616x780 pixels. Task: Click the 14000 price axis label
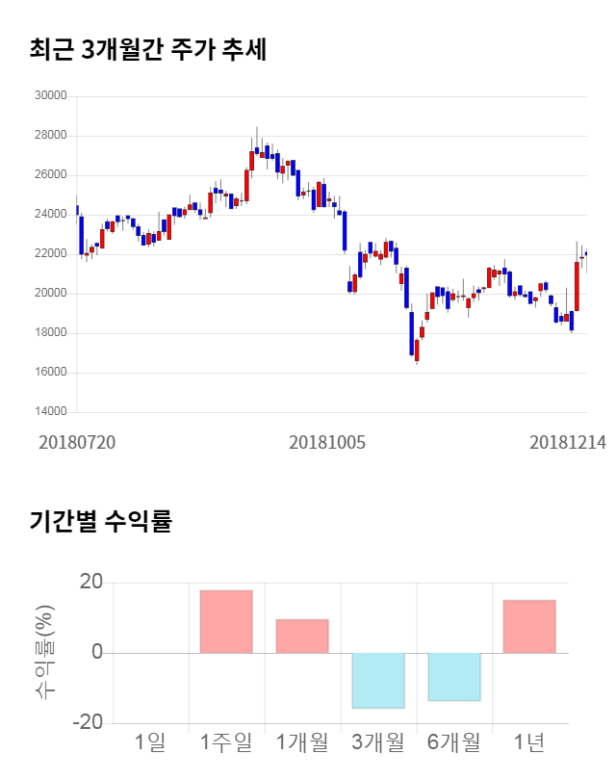click(50, 412)
